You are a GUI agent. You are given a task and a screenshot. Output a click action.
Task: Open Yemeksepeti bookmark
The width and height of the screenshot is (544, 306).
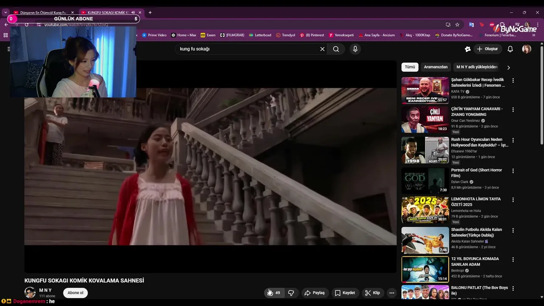(341, 35)
